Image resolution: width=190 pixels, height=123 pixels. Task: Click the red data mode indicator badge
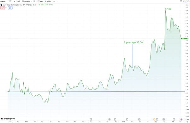coord(35,5)
